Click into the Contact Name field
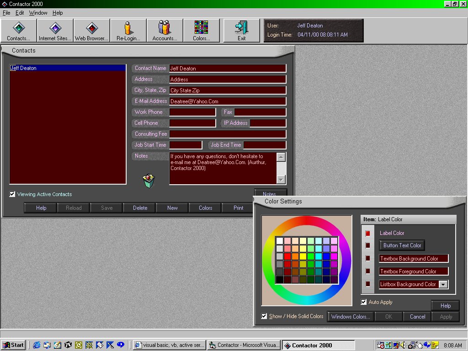Screen dimensions: 468x351 (228, 69)
